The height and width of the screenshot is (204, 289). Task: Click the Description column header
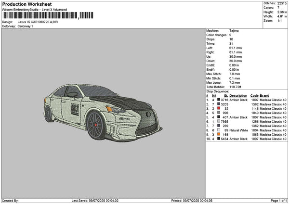point(238,95)
